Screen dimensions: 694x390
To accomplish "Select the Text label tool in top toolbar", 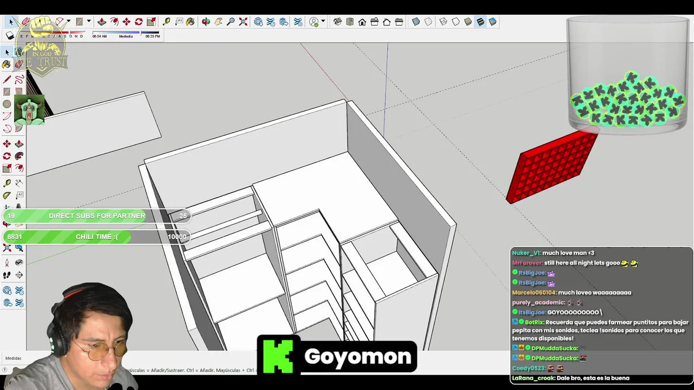I will coord(178,22).
